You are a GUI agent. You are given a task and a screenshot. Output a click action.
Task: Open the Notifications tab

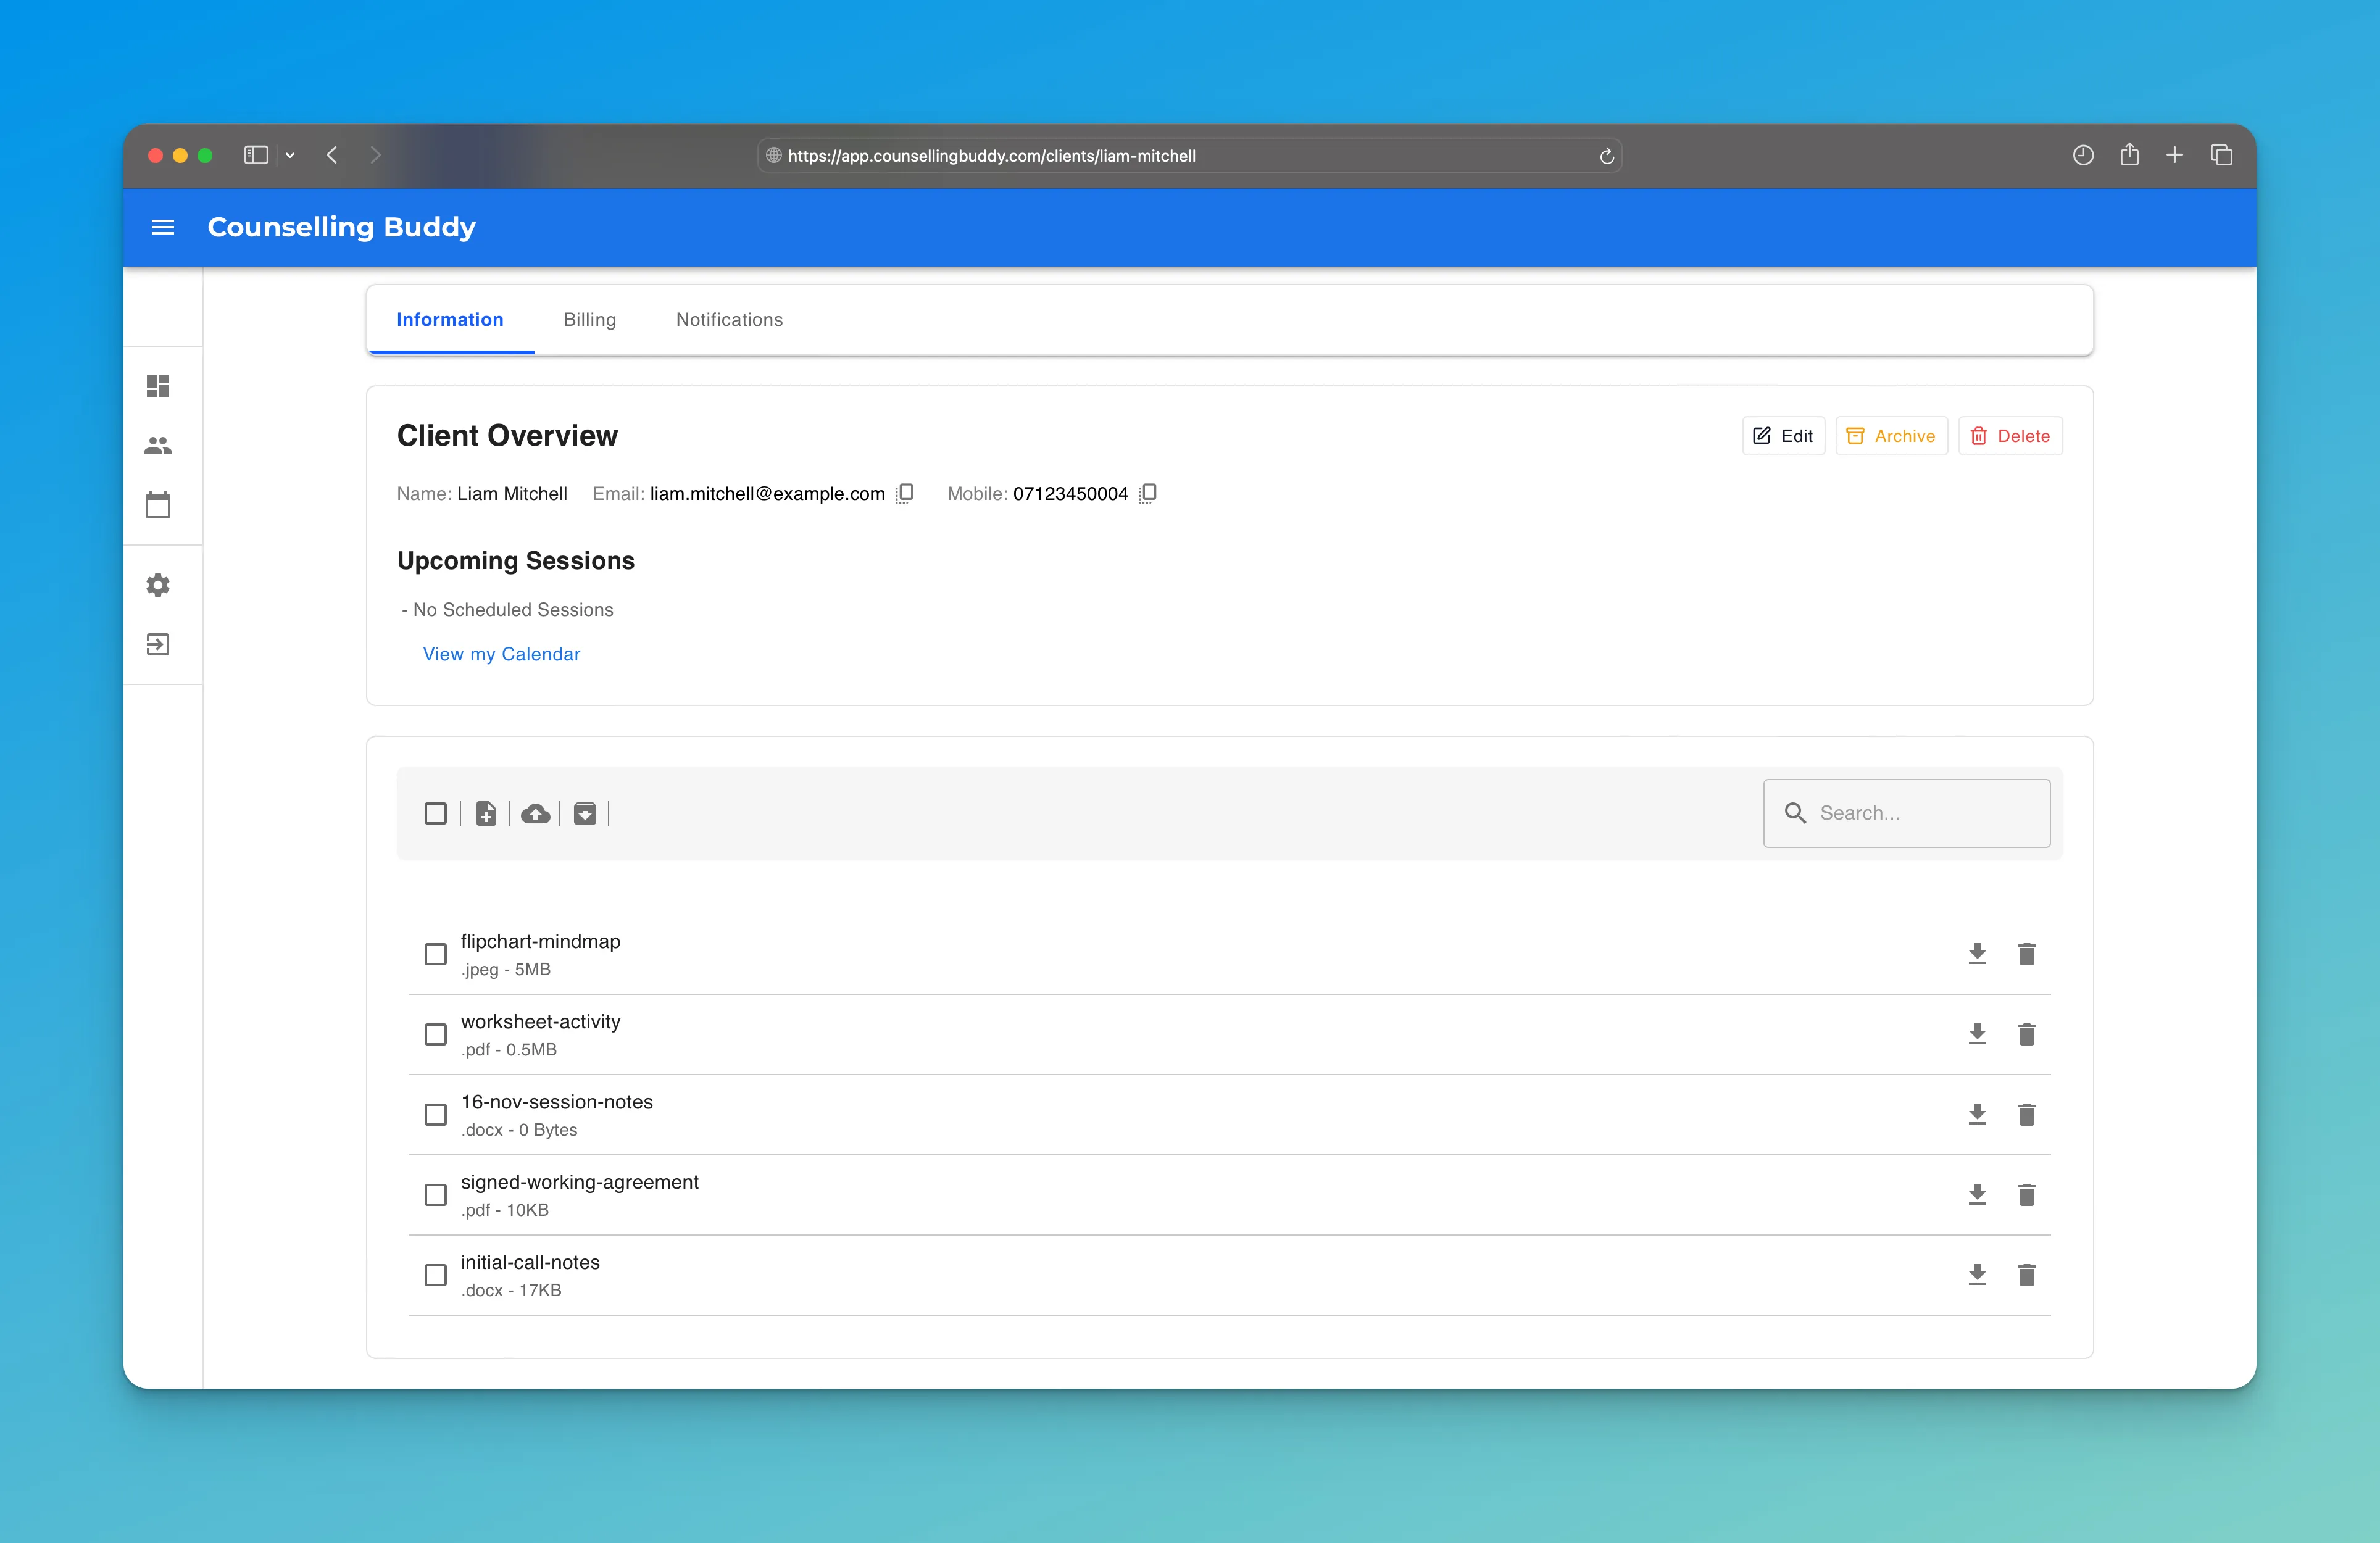click(x=729, y=320)
